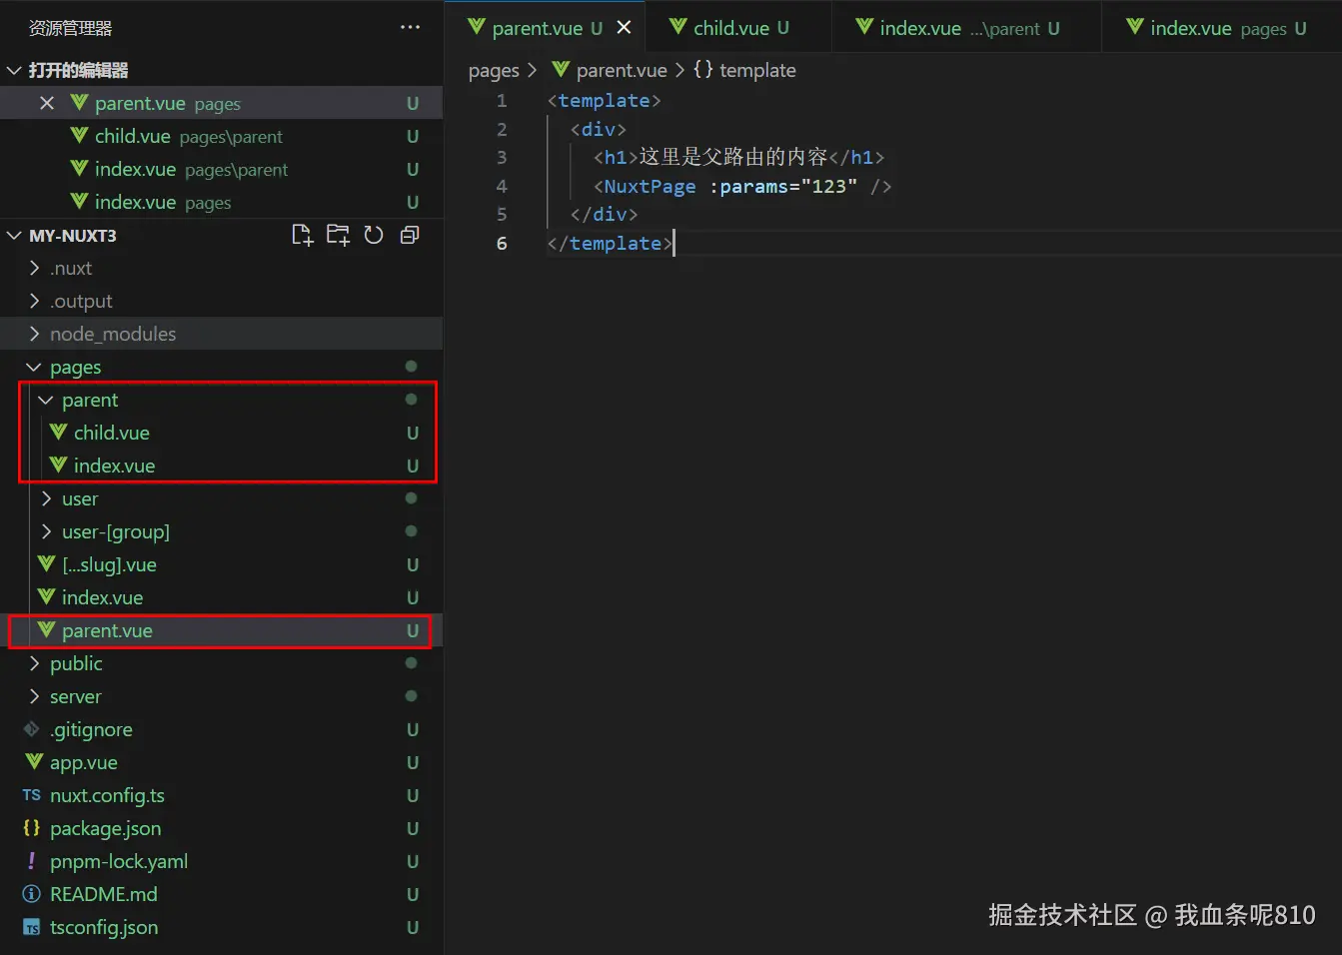The height and width of the screenshot is (955, 1342).
Task: Refresh the explorer with the refresh icon
Action: [x=374, y=235]
